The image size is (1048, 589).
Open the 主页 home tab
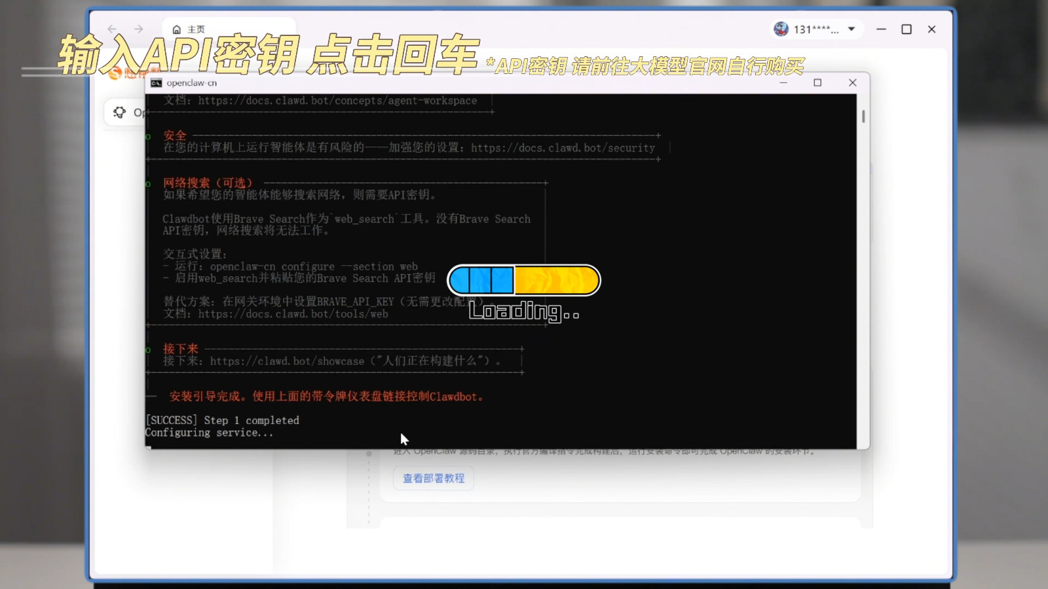[189, 29]
